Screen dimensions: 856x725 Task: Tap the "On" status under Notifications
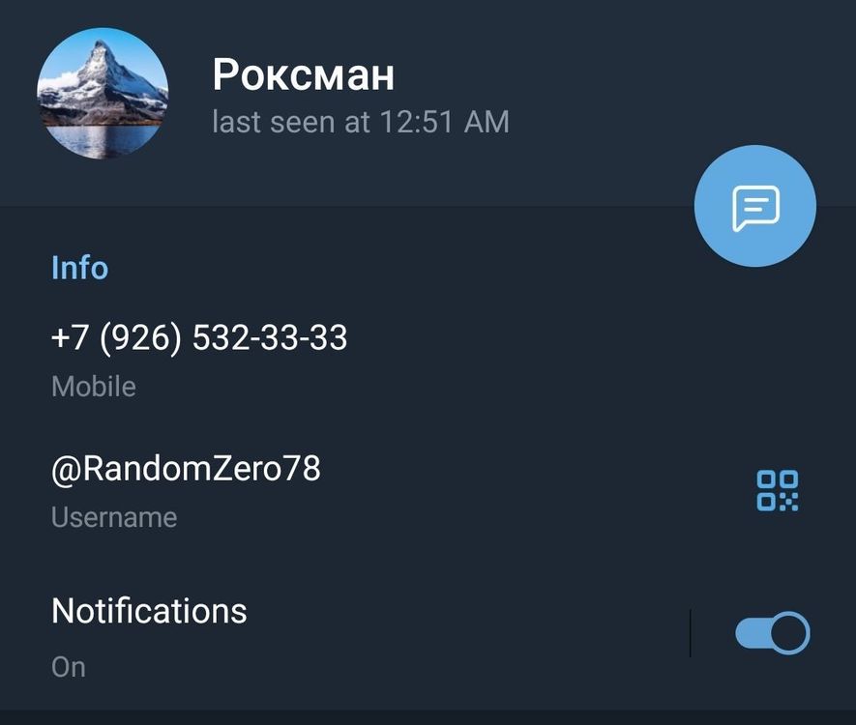pos(69,667)
